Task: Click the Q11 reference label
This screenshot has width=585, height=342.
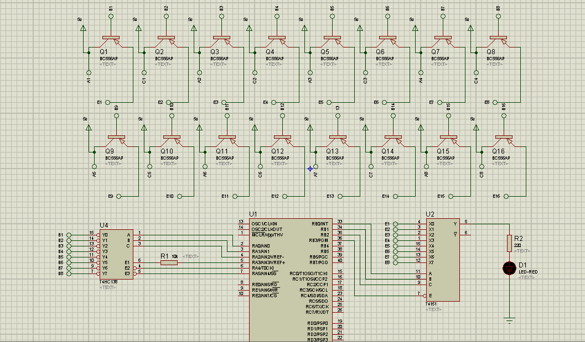Action: click(x=222, y=151)
